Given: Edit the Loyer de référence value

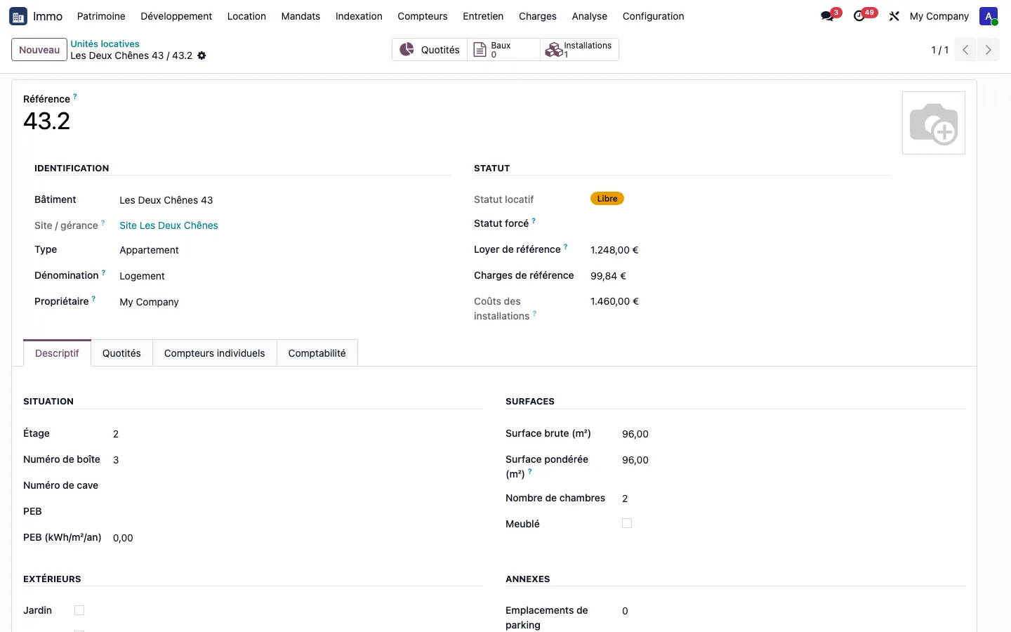Looking at the screenshot, I should tap(614, 250).
